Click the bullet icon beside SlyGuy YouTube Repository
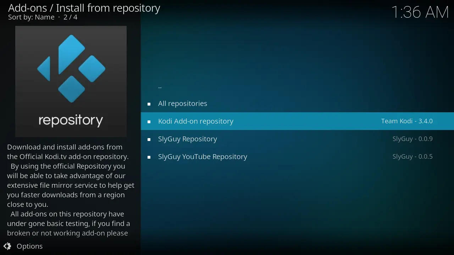This screenshot has height=255, width=454. (149, 157)
